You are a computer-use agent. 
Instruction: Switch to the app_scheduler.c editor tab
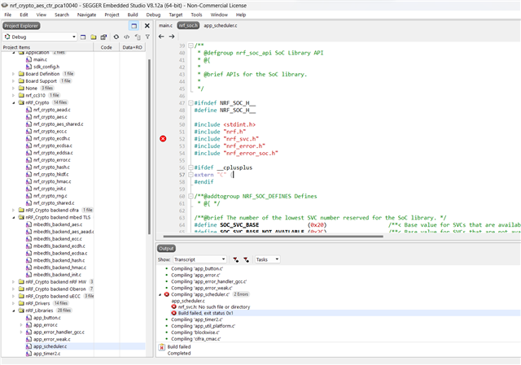(221, 25)
